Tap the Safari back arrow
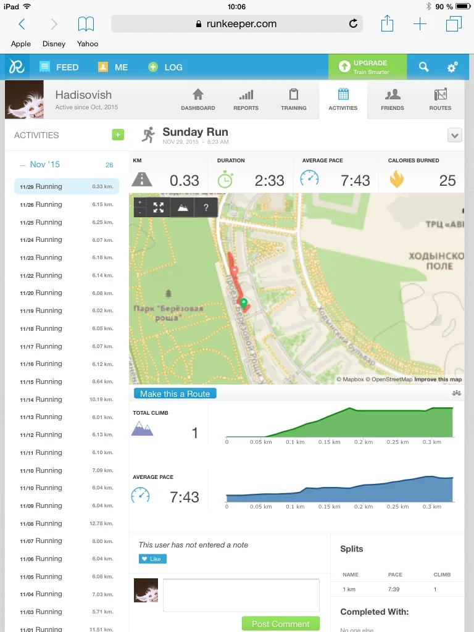The width and height of the screenshot is (474, 632). tap(22, 24)
